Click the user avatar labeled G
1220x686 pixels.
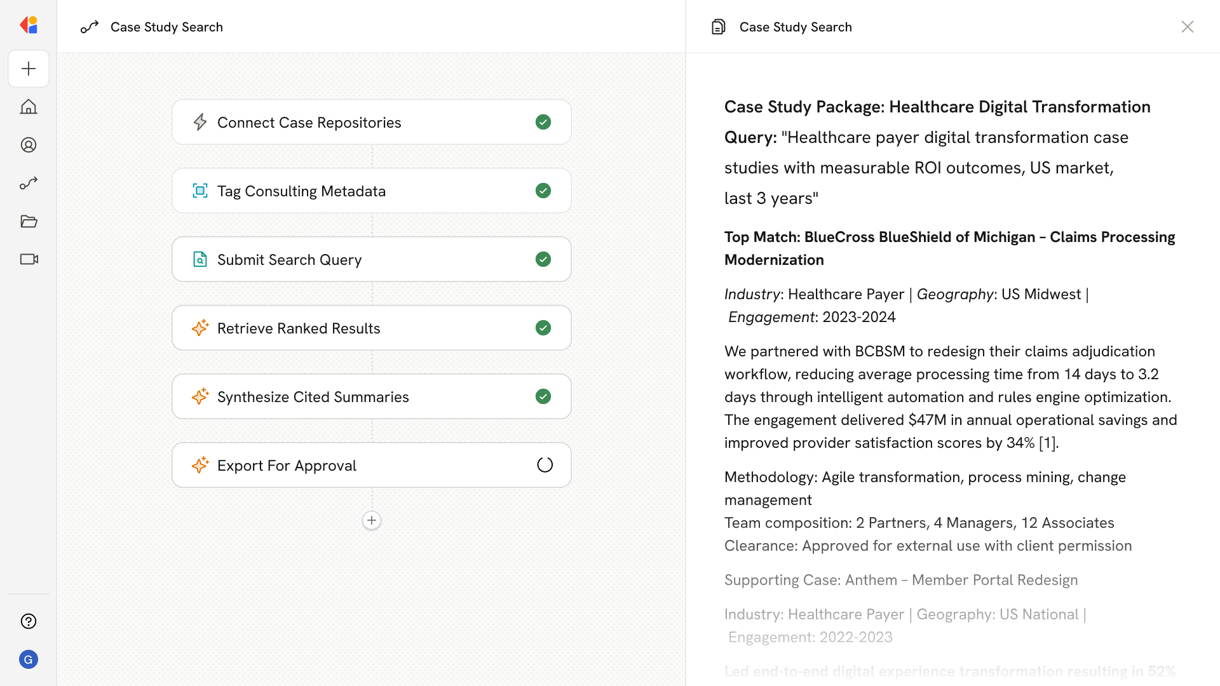point(29,659)
